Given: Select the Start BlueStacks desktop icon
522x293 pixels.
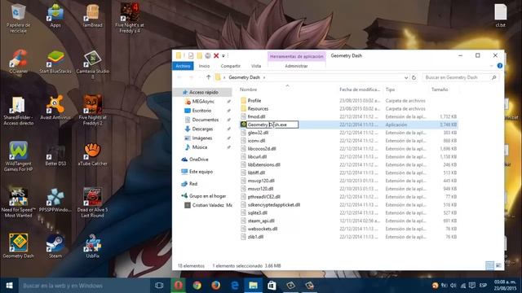Looking at the screenshot, I should pos(55,62).
